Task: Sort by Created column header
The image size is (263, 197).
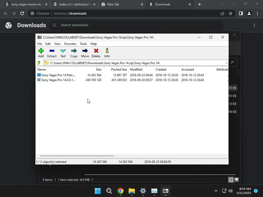Action: coord(167,69)
